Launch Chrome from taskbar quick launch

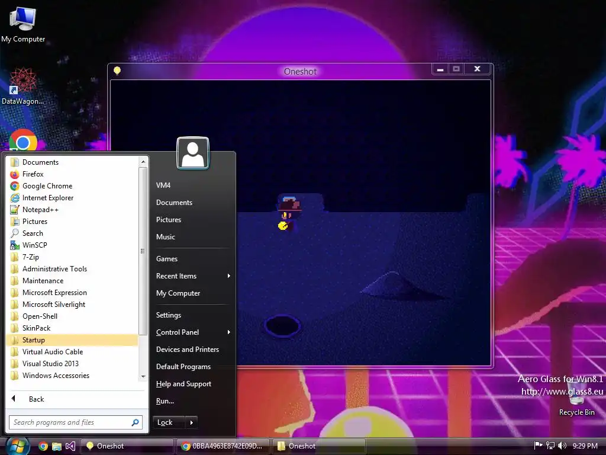pyautogui.click(x=43, y=446)
